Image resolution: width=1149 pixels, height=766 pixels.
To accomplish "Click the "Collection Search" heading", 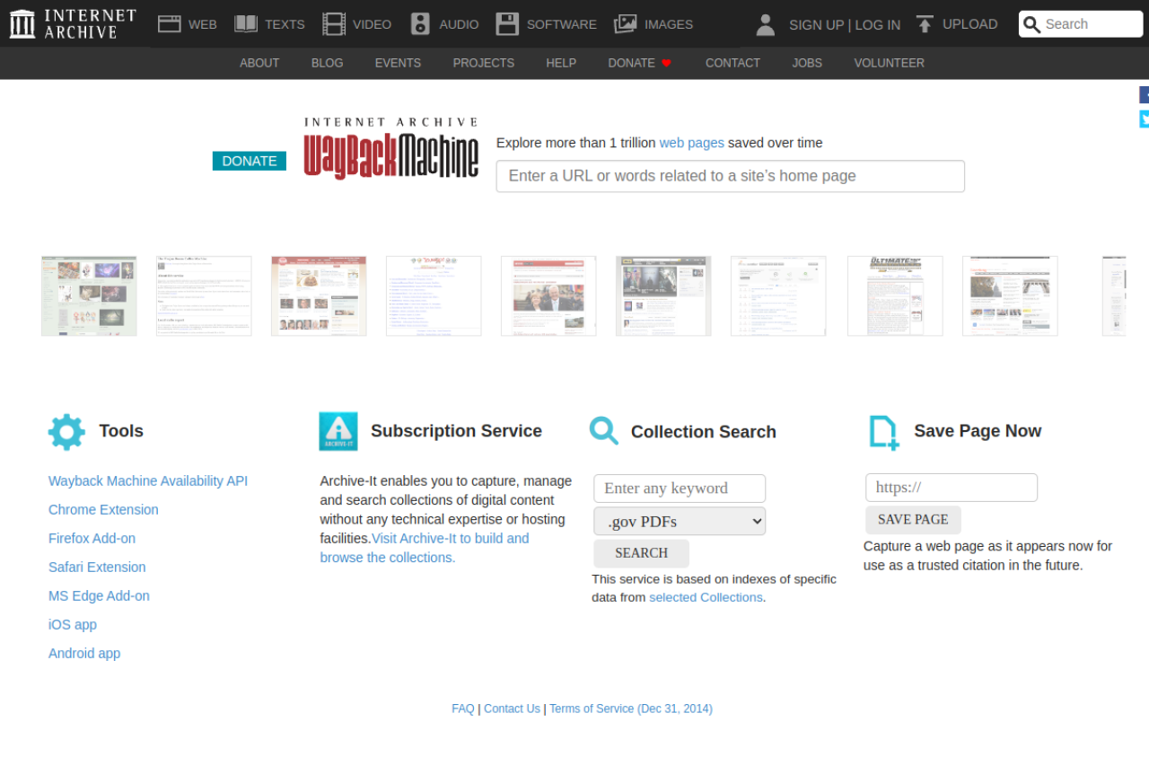I will [704, 432].
